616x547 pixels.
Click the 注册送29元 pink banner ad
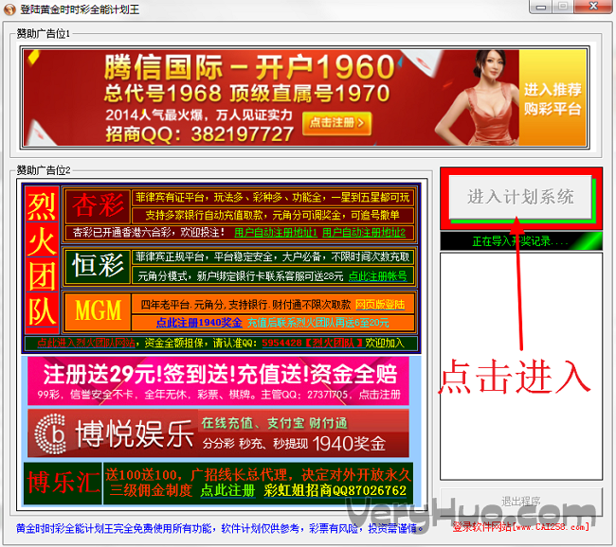point(218,380)
